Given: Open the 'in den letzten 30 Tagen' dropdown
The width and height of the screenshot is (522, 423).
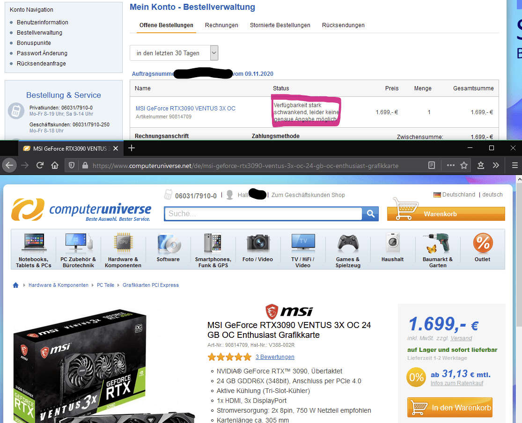Looking at the screenshot, I should point(174,53).
